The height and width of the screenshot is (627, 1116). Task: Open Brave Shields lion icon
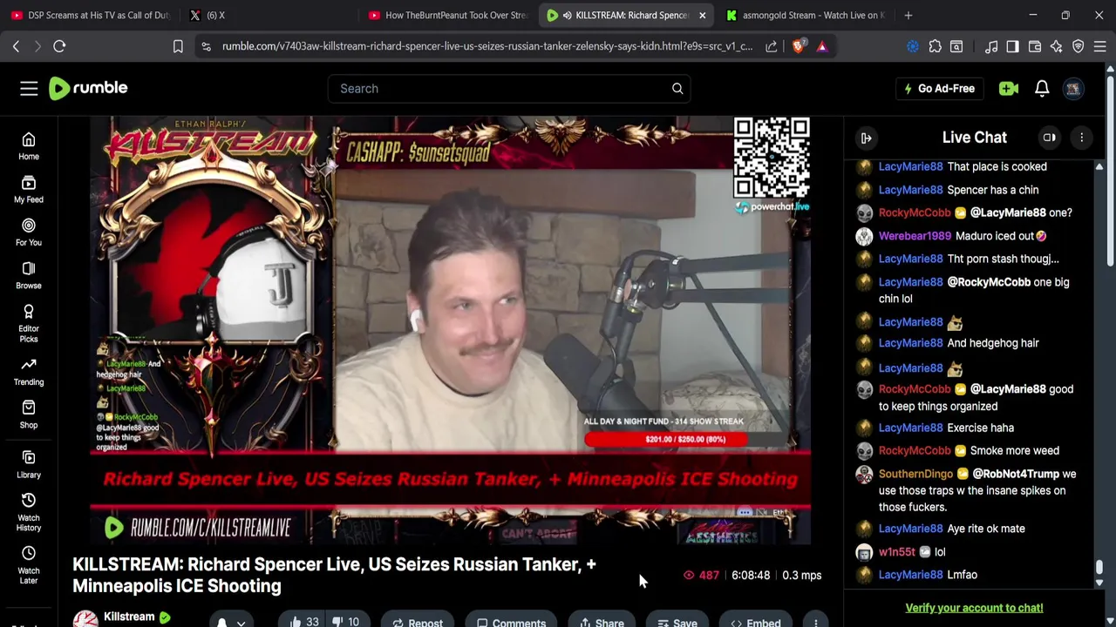click(x=798, y=46)
